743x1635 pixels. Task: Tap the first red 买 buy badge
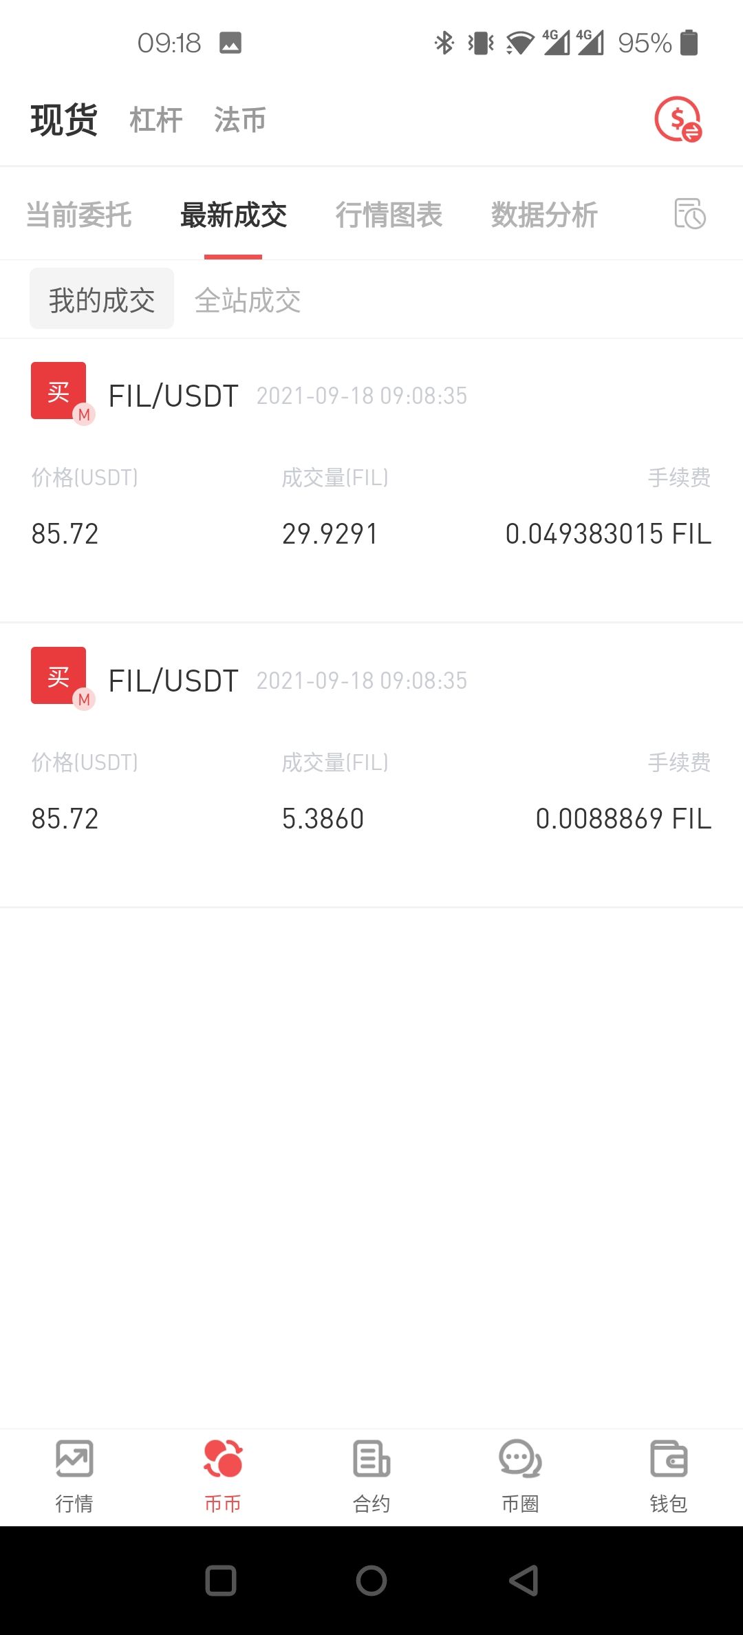[x=59, y=392]
